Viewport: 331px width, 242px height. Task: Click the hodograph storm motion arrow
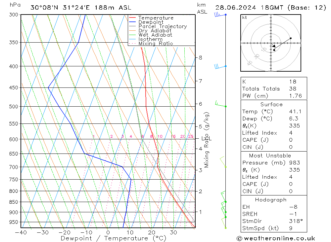click(x=273, y=45)
